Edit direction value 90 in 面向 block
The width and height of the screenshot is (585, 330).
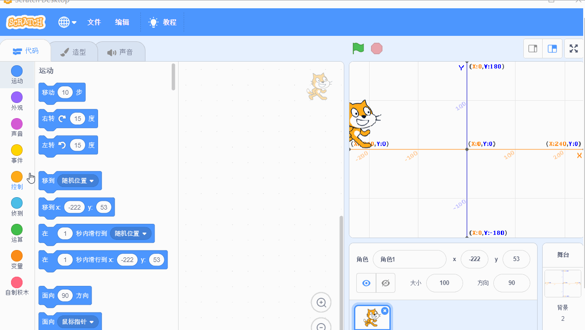click(x=65, y=296)
